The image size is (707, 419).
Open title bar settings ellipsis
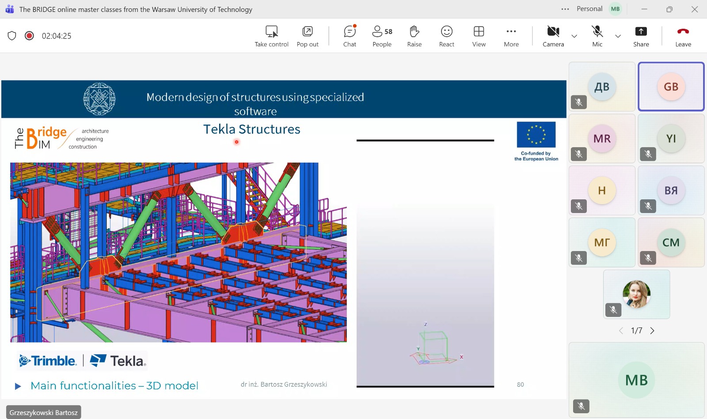click(x=565, y=9)
